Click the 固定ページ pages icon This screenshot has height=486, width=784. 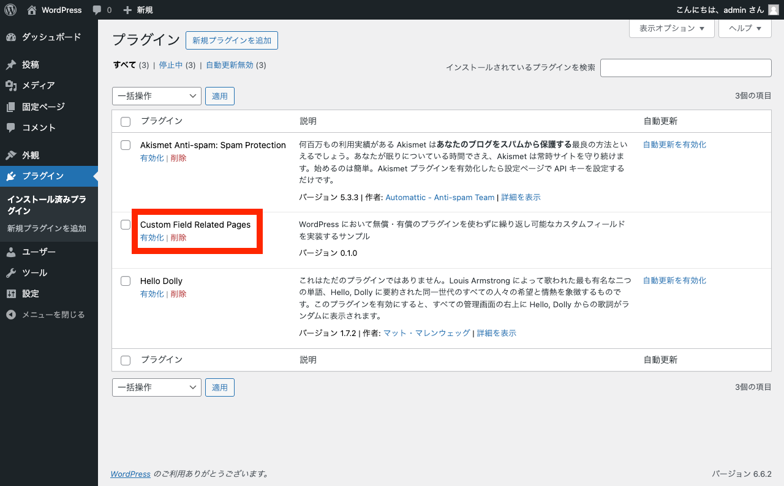(x=11, y=107)
